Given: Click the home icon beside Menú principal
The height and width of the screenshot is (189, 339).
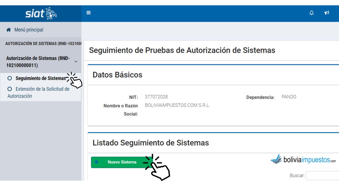Looking at the screenshot, I should point(8,30).
